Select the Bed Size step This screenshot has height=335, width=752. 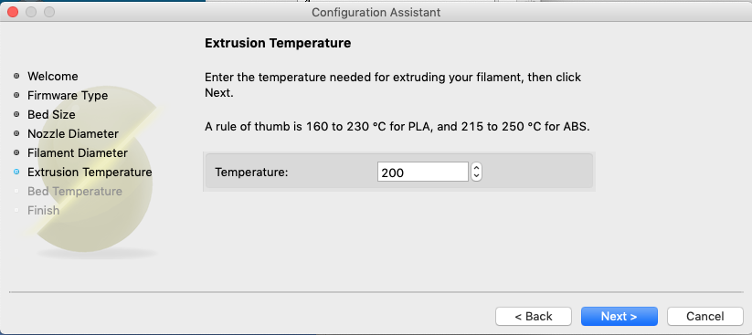pyautogui.click(x=51, y=114)
